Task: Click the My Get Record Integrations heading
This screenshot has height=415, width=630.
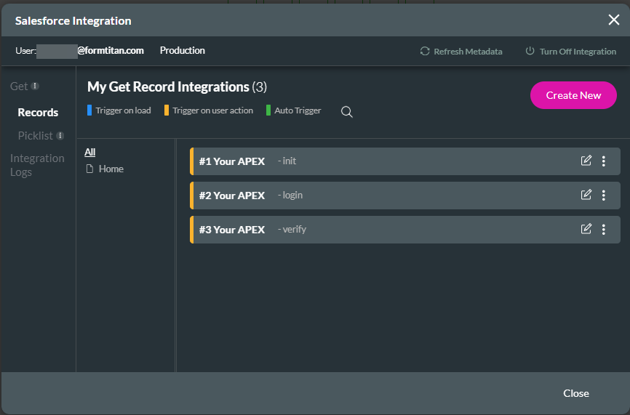Action: pyautogui.click(x=178, y=87)
